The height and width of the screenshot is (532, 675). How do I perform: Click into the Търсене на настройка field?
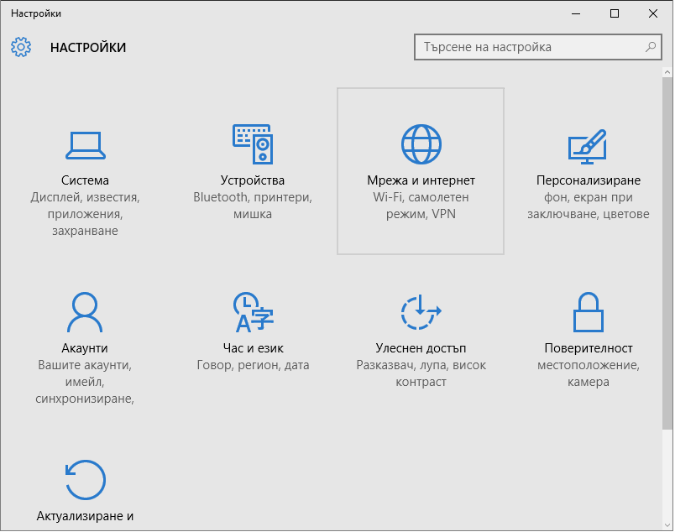click(537, 47)
